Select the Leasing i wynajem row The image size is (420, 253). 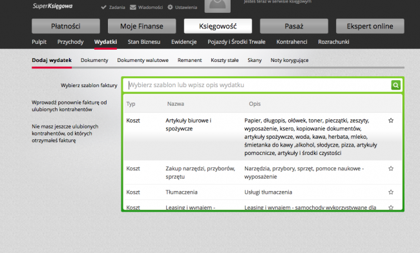coord(263,205)
